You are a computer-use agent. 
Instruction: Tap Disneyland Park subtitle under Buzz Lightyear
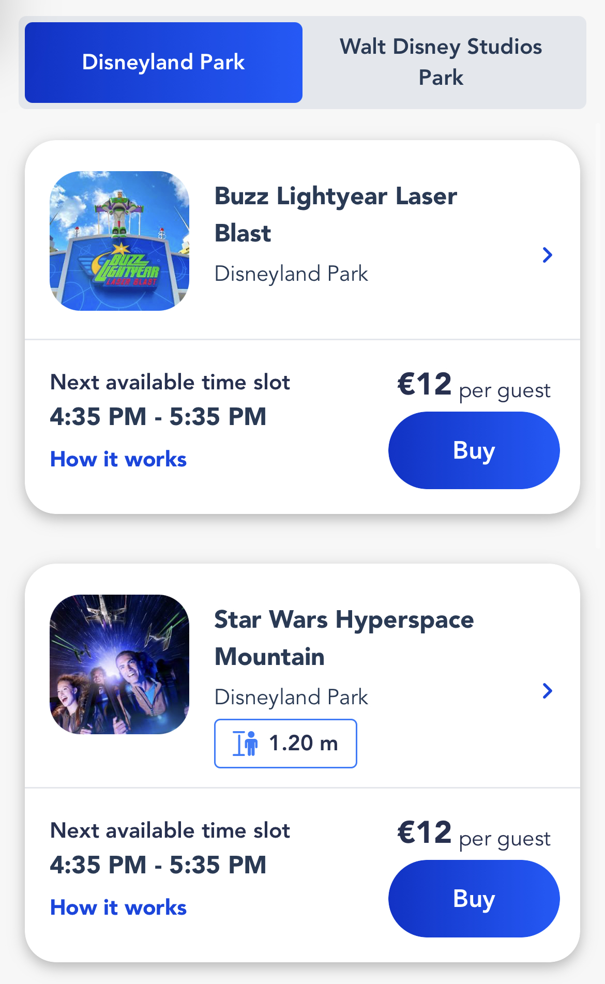(291, 274)
